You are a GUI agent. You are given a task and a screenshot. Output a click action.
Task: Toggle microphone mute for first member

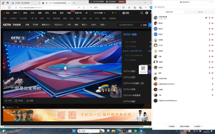coord(209,18)
